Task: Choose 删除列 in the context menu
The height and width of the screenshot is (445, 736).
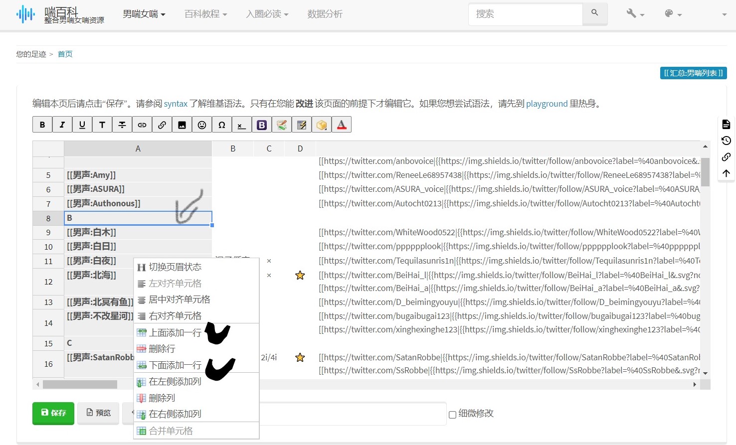Action: tap(162, 398)
